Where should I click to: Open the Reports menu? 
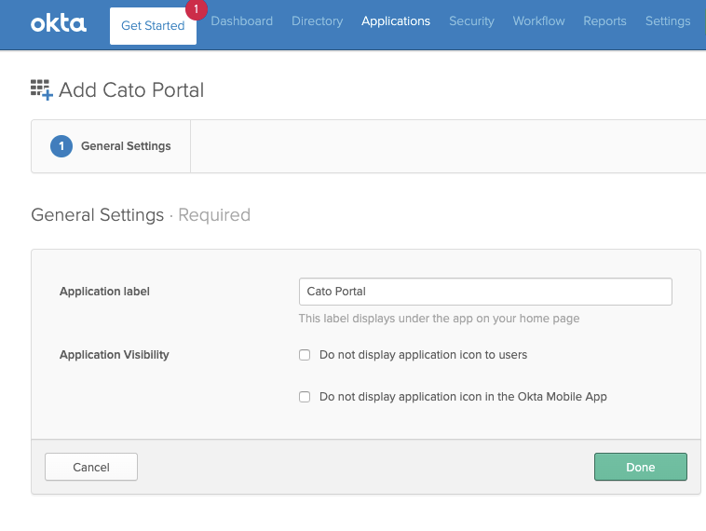604,21
